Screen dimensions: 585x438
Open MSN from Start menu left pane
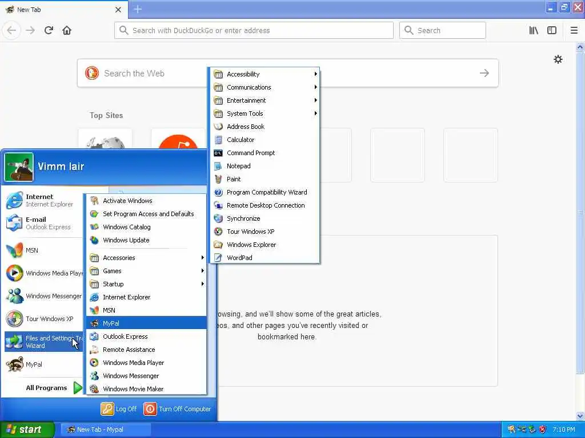point(43,250)
